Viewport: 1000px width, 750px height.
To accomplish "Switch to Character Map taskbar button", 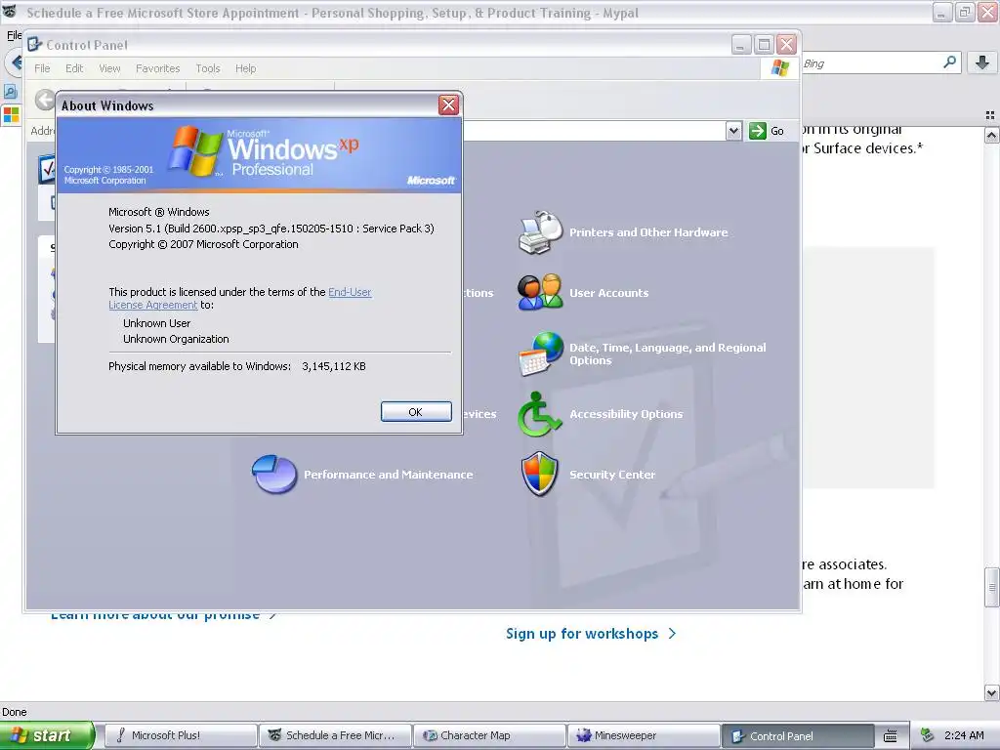I will 490,735.
